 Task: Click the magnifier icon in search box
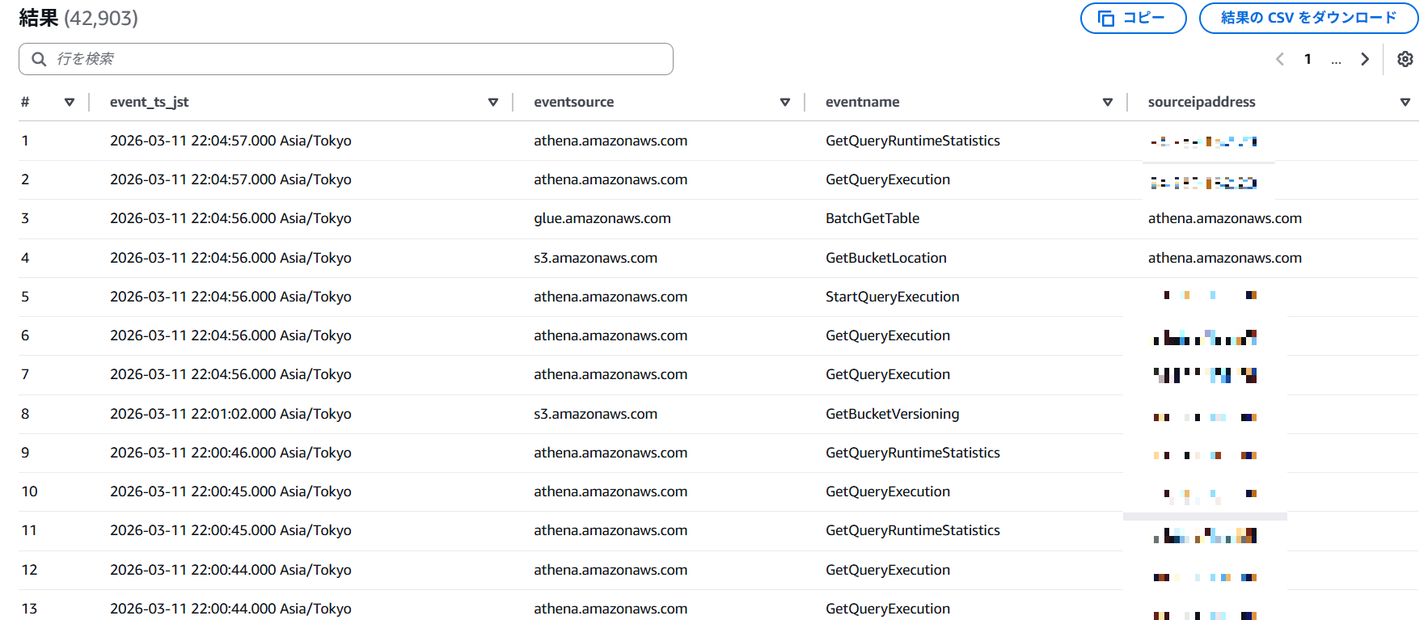click(x=39, y=59)
